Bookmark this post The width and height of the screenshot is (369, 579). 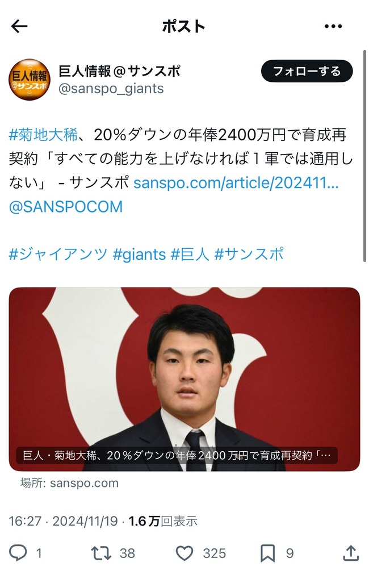[x=267, y=553]
